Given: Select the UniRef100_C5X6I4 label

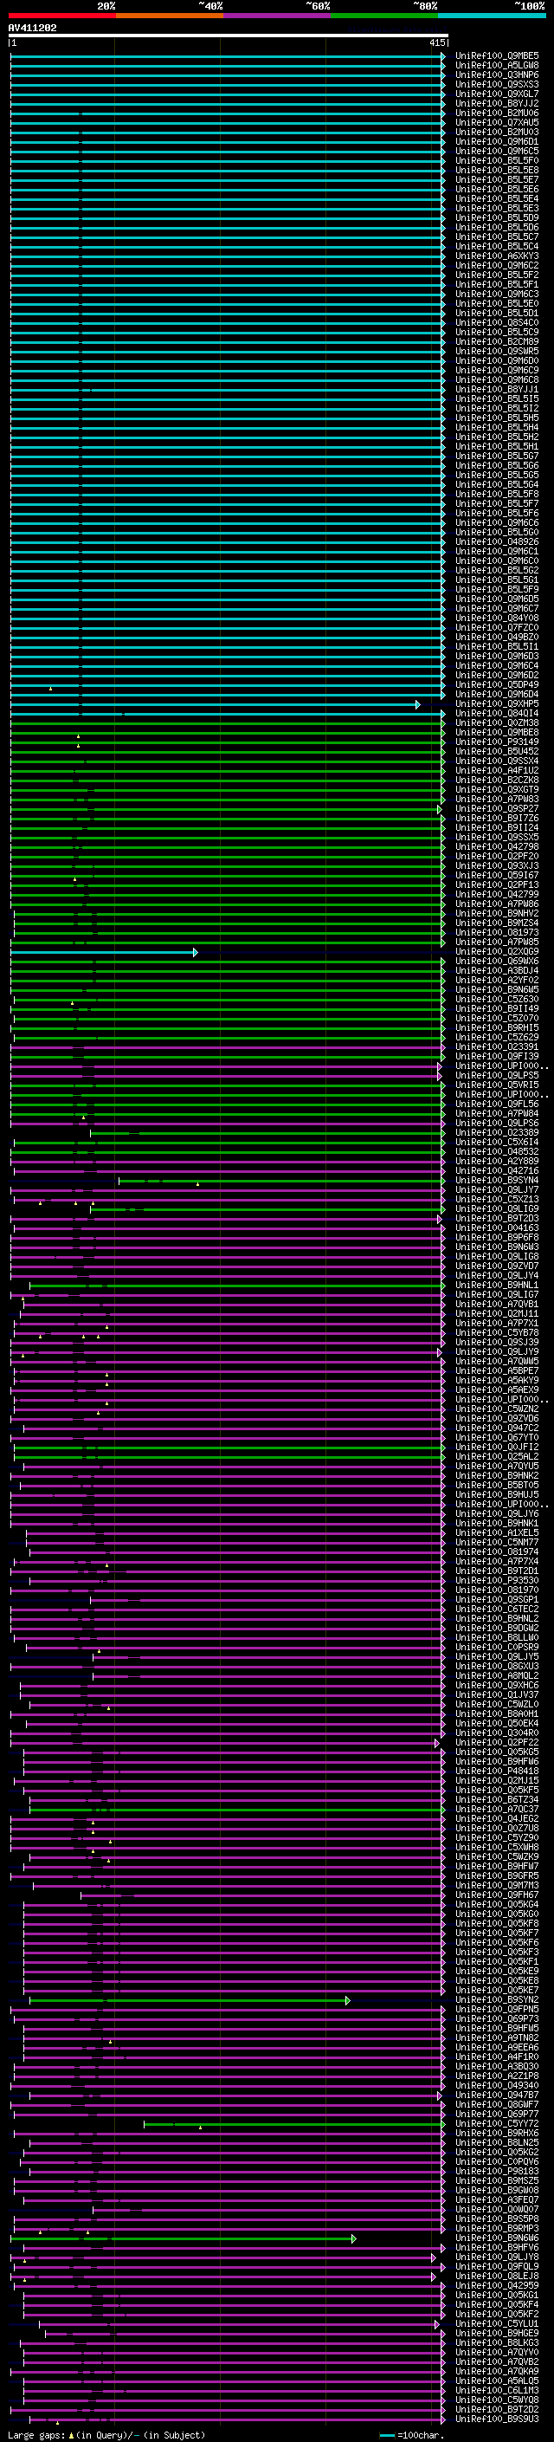Looking at the screenshot, I should pos(497,1142).
